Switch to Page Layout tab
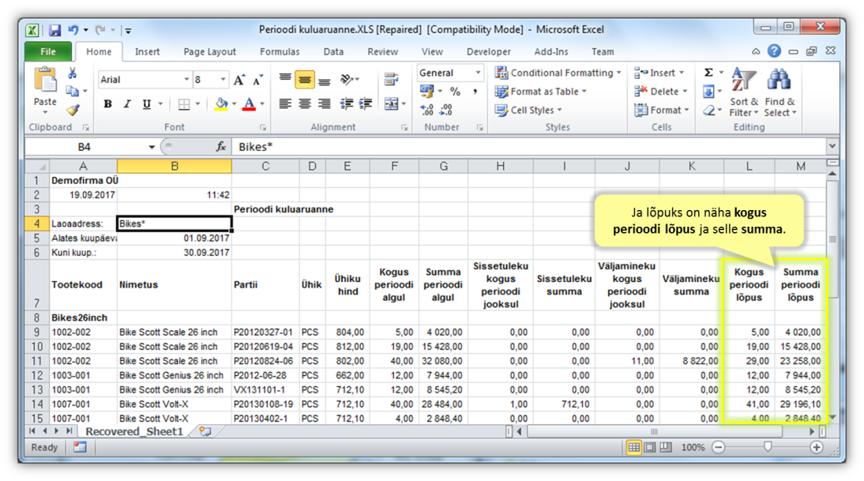 (209, 52)
